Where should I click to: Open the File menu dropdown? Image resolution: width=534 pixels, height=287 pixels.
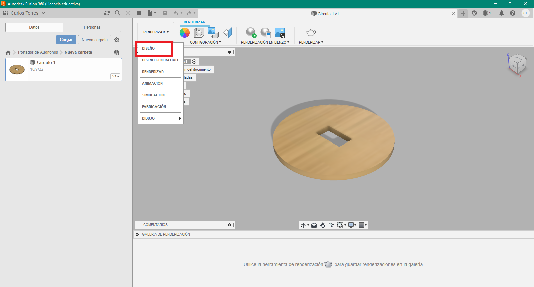152,13
